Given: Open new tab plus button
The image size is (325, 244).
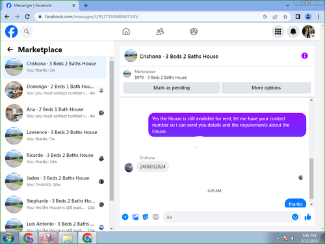Looking at the screenshot, I should (x=86, y=5).
